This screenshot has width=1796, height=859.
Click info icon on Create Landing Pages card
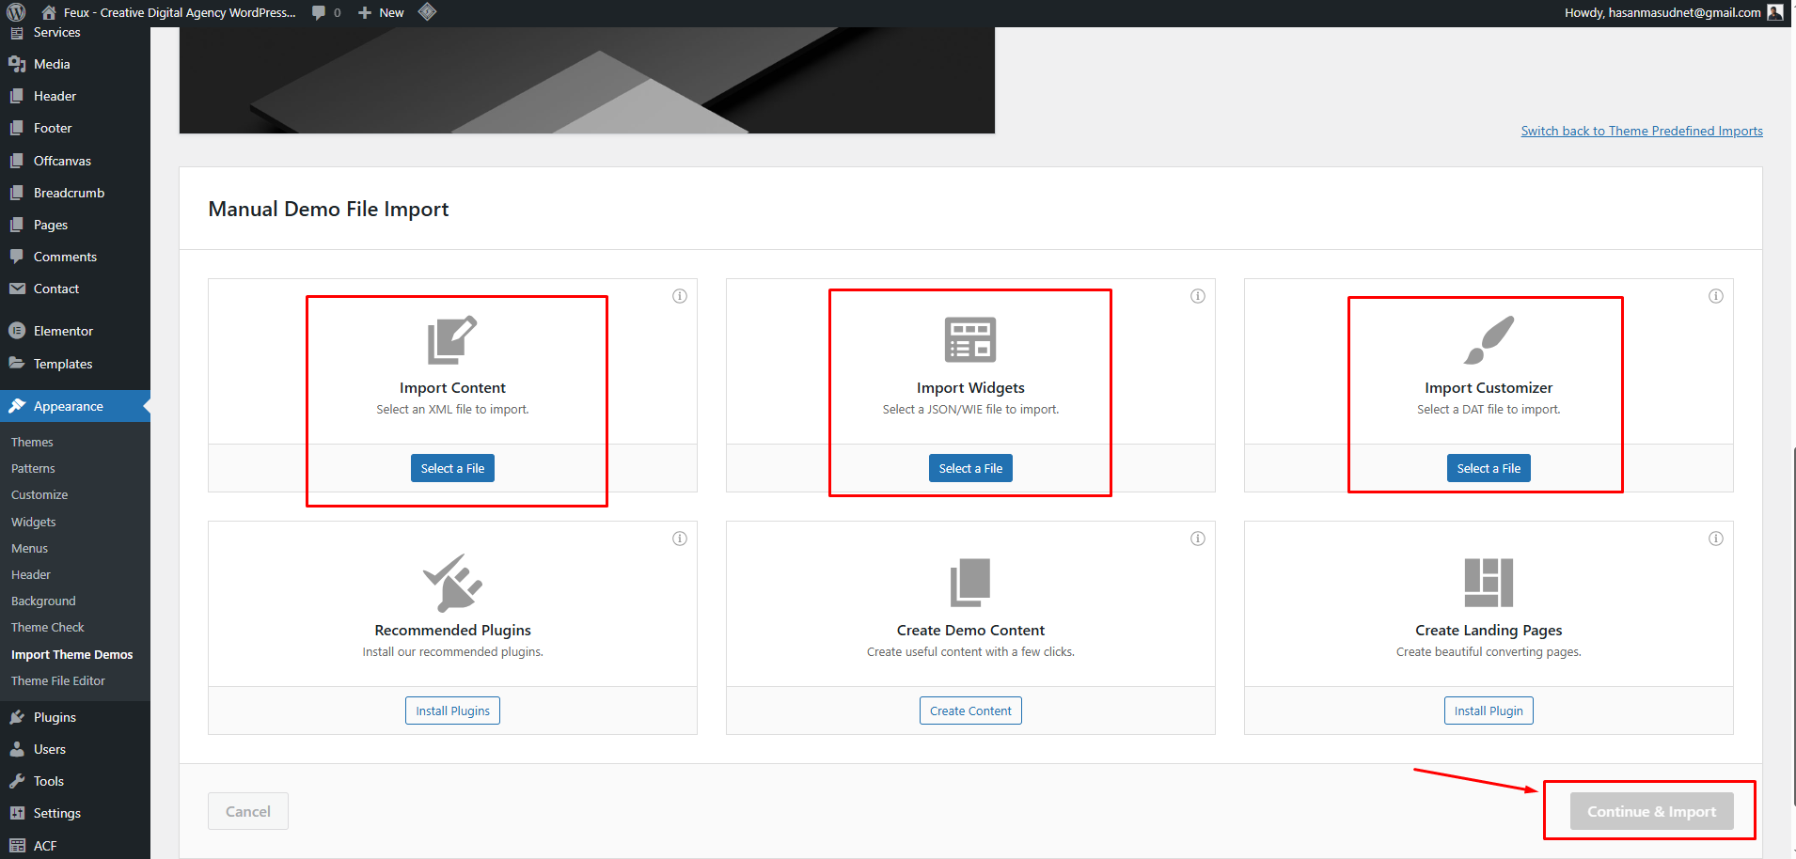pyautogui.click(x=1716, y=539)
